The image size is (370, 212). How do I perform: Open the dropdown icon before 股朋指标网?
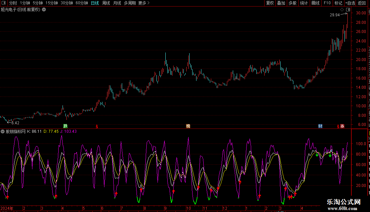(x=3, y=132)
